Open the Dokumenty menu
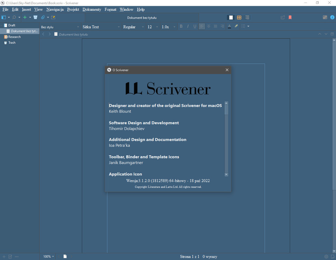The height and width of the screenshot is (260, 336). [92, 9]
